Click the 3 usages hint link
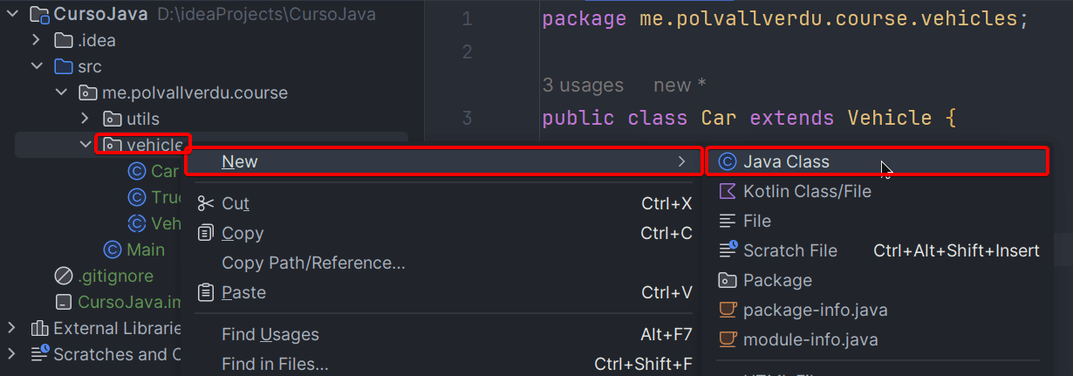The image size is (1073, 376). coord(583,85)
